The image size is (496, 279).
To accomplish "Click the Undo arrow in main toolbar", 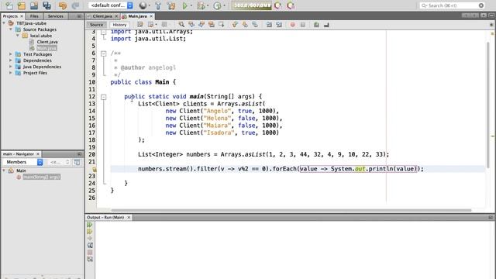I will point(63,5).
